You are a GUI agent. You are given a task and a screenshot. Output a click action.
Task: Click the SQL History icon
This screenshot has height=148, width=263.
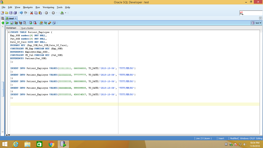54,23
